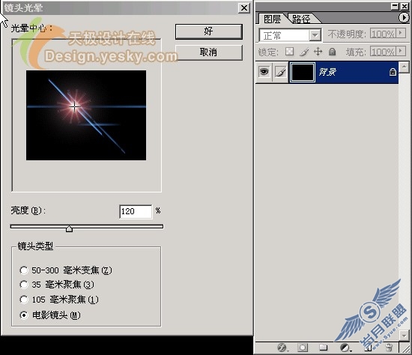
Task: Lock position move-arrows icon
Action: tap(318, 52)
